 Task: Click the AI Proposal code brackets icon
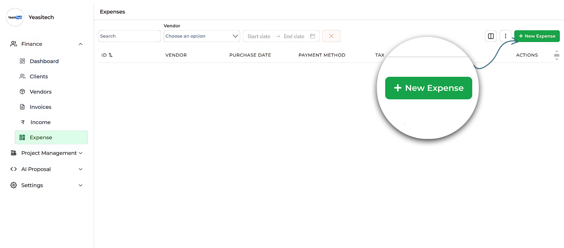tap(14, 169)
